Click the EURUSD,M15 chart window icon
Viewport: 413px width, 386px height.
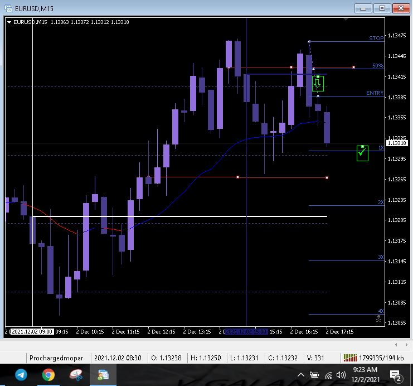(x=8, y=8)
